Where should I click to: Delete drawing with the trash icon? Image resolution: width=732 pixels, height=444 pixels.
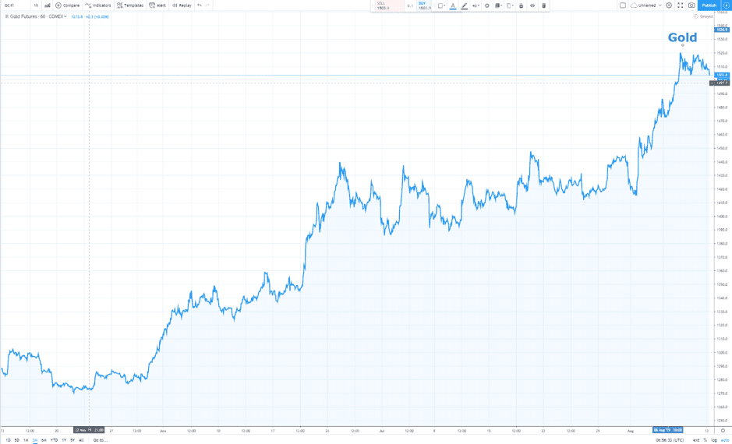[x=544, y=5]
